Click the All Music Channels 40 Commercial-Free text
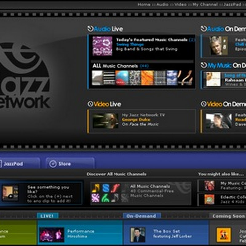This screenshot has height=246, width=246. point(152,191)
